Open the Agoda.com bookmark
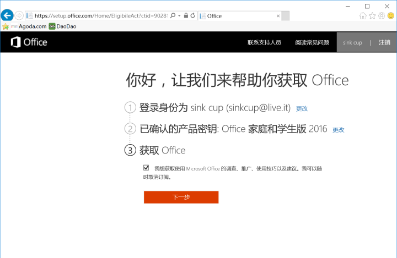397x258 pixels. pyautogui.click(x=29, y=26)
